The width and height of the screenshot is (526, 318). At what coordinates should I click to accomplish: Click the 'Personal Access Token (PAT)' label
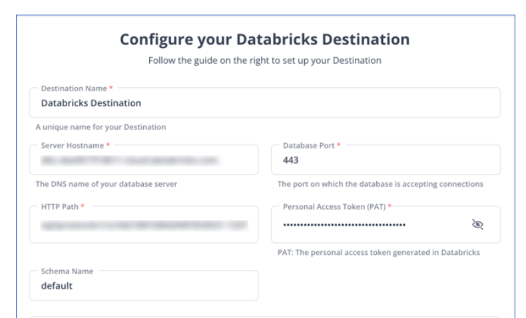pyautogui.click(x=334, y=207)
